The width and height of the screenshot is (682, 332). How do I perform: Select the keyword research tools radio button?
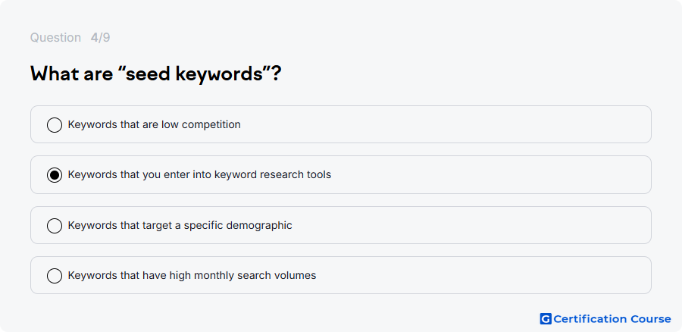55,175
